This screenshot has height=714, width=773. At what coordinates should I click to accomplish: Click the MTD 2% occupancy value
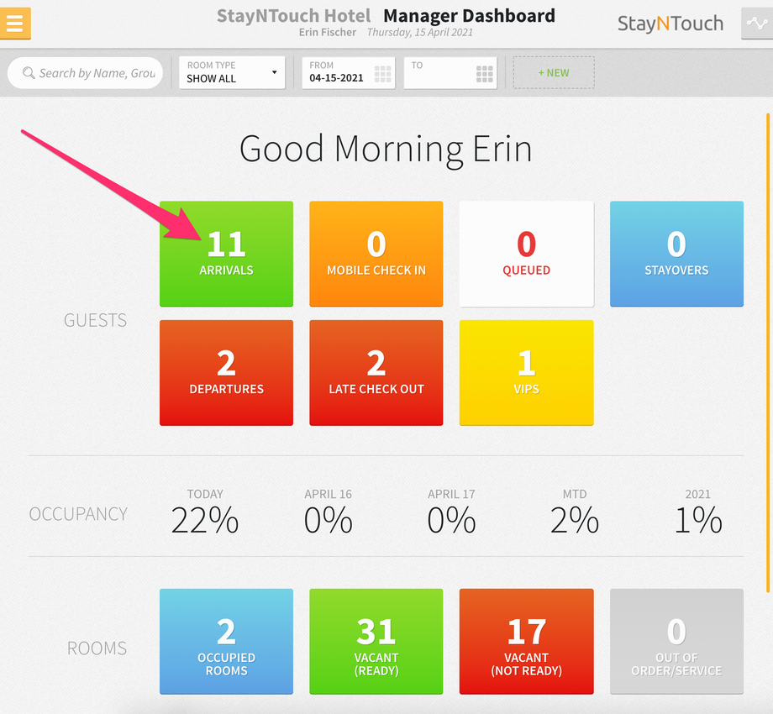point(575,520)
